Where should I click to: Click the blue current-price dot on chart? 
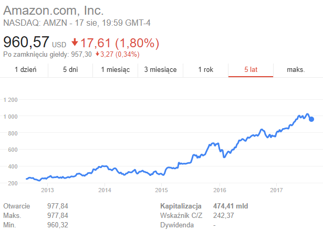click(311, 119)
